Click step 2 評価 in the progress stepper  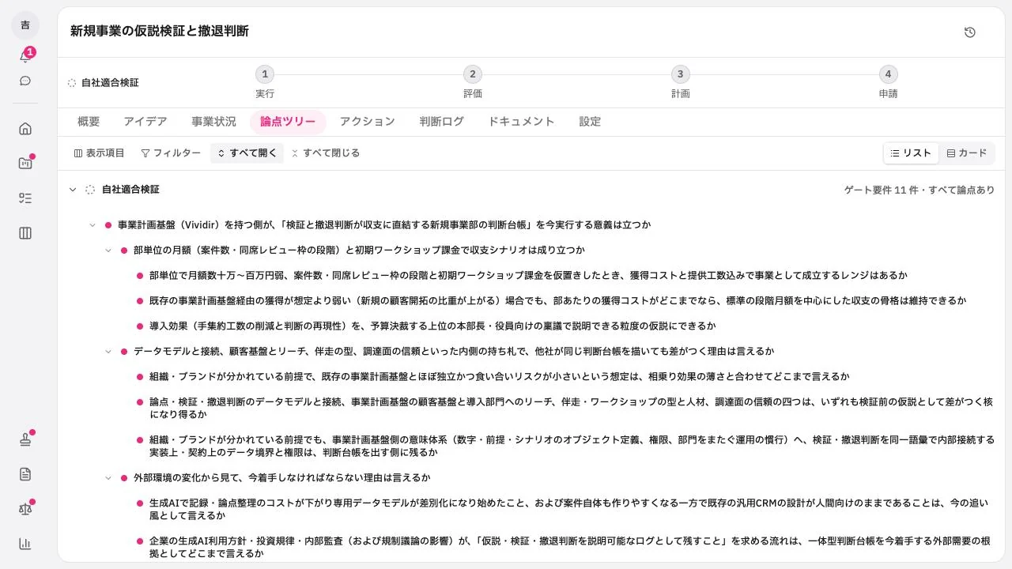click(473, 83)
